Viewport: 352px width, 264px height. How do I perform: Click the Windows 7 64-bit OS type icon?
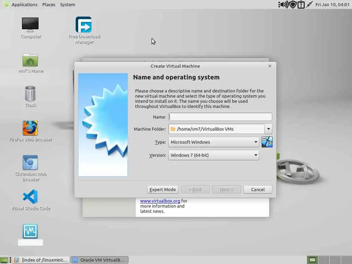pyautogui.click(x=267, y=142)
